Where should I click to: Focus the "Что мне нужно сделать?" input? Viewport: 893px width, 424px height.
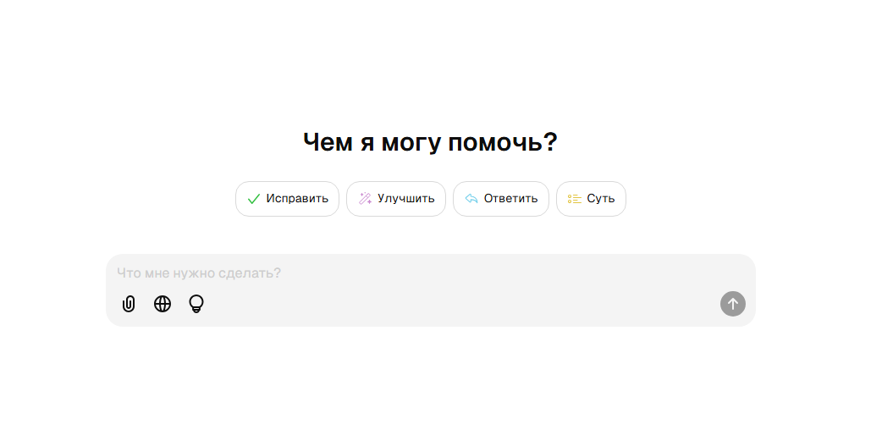coord(339,273)
